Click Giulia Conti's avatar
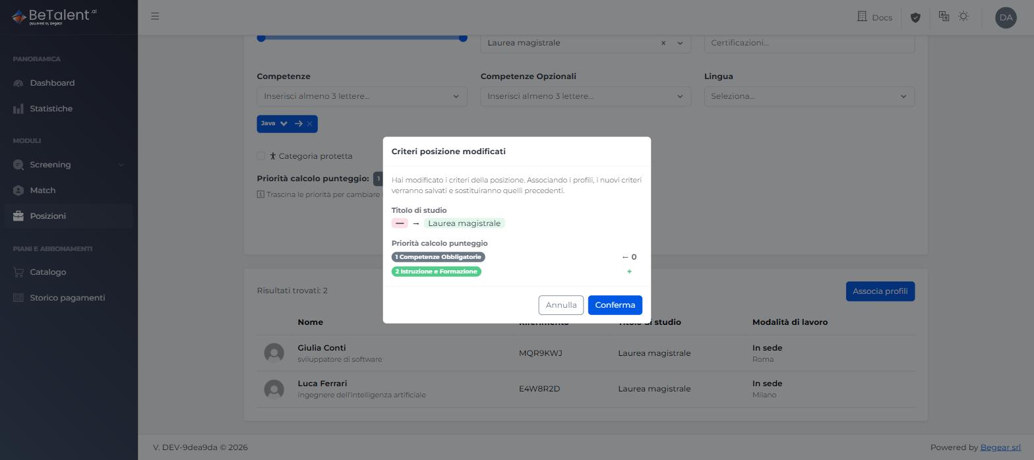 [274, 353]
